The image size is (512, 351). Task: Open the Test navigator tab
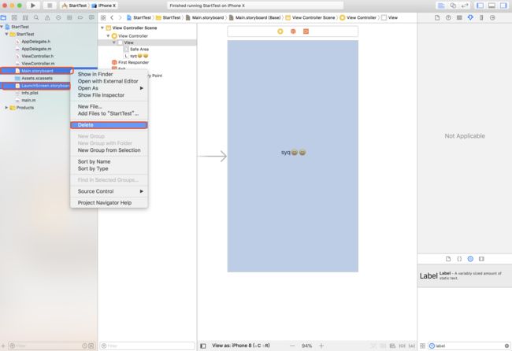[58, 17]
